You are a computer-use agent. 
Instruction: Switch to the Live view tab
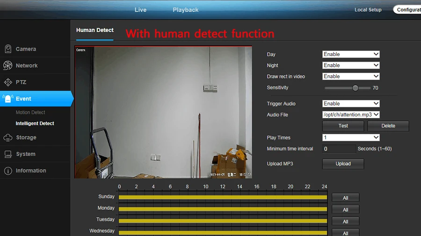pos(140,10)
